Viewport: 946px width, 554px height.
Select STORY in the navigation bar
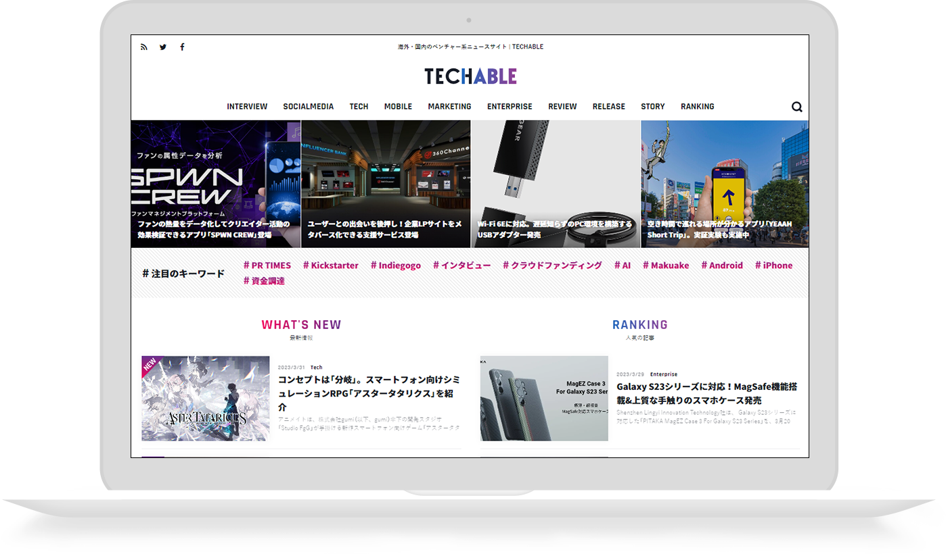[x=653, y=107]
